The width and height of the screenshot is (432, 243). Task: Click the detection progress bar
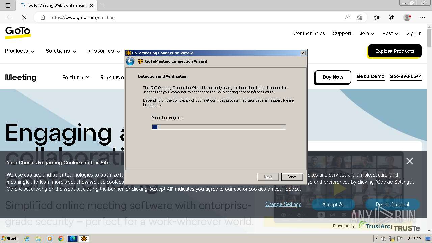[x=218, y=127]
